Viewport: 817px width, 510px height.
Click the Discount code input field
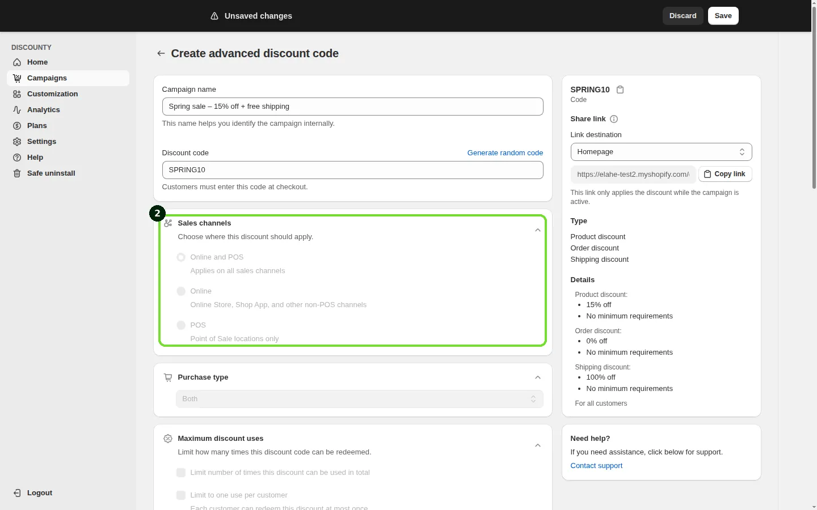click(352, 170)
